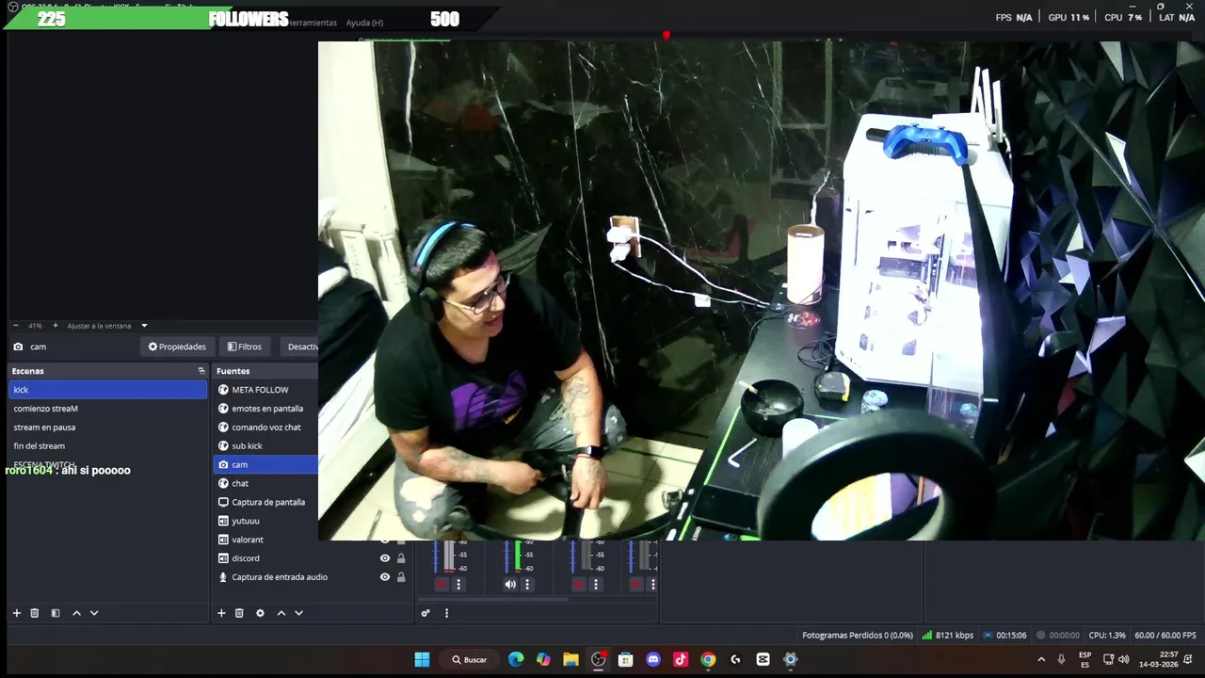The height and width of the screenshot is (678, 1205).
Task: Click 8121 kbps bitrate status
Action: (948, 636)
